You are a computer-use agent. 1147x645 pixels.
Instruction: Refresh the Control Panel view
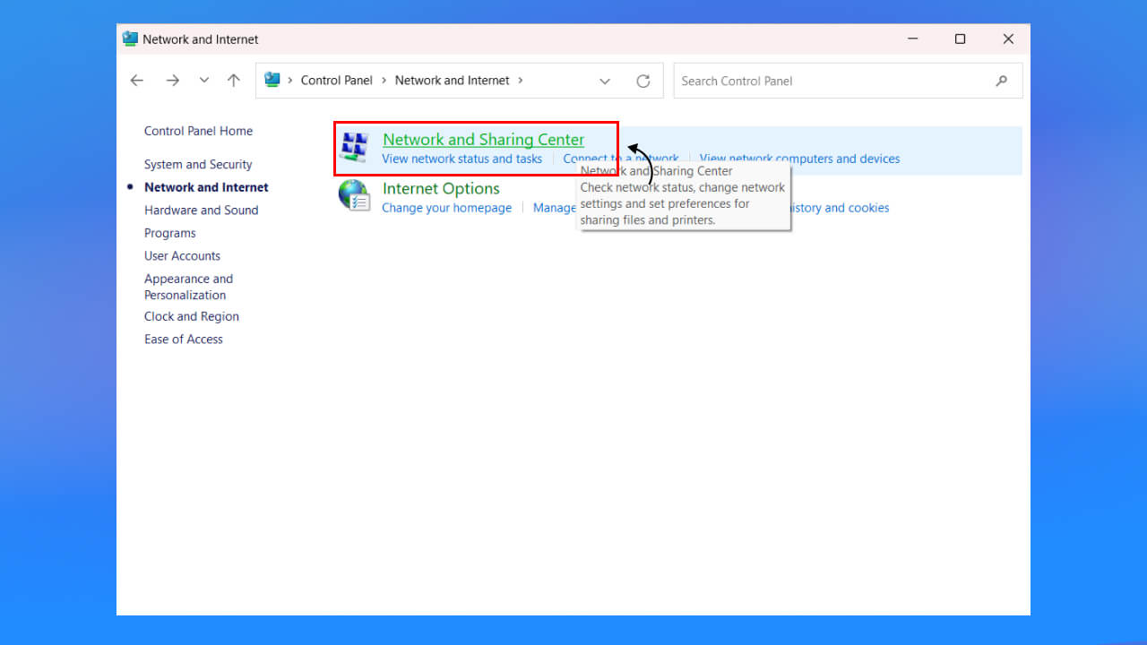[x=642, y=81]
